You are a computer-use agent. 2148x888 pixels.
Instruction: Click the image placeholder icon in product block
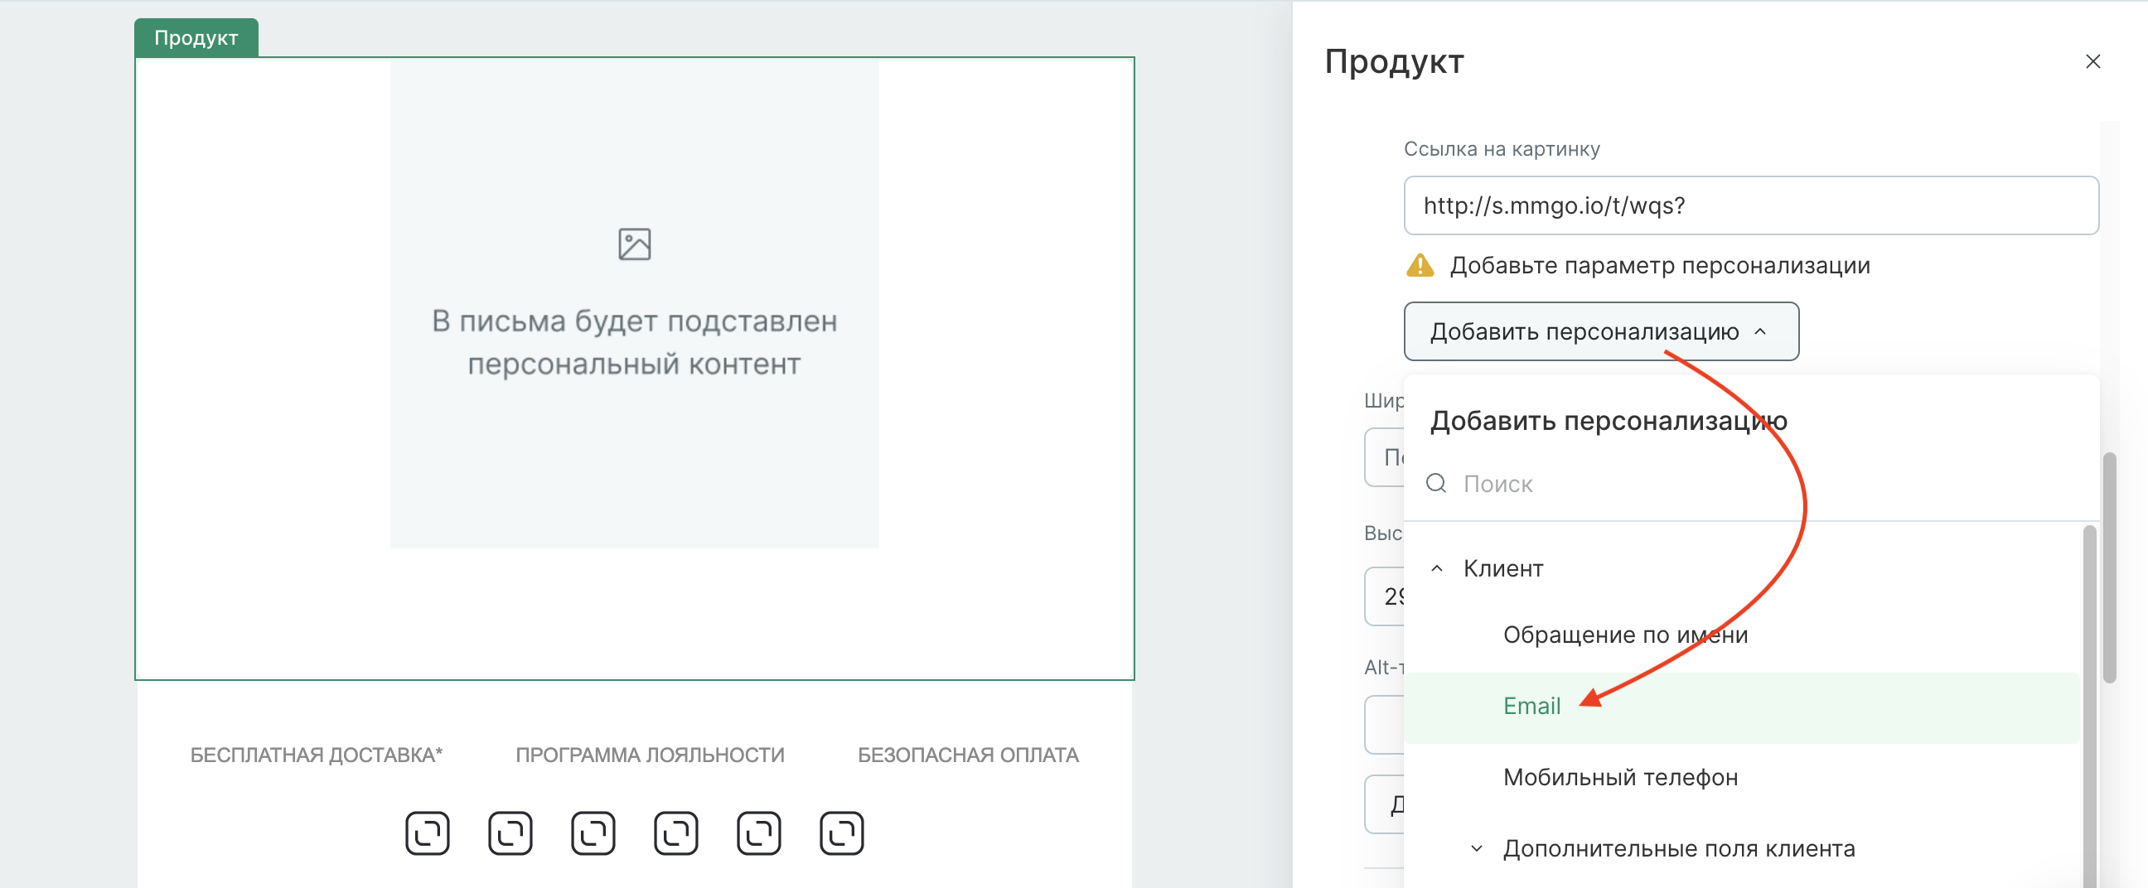coord(634,244)
